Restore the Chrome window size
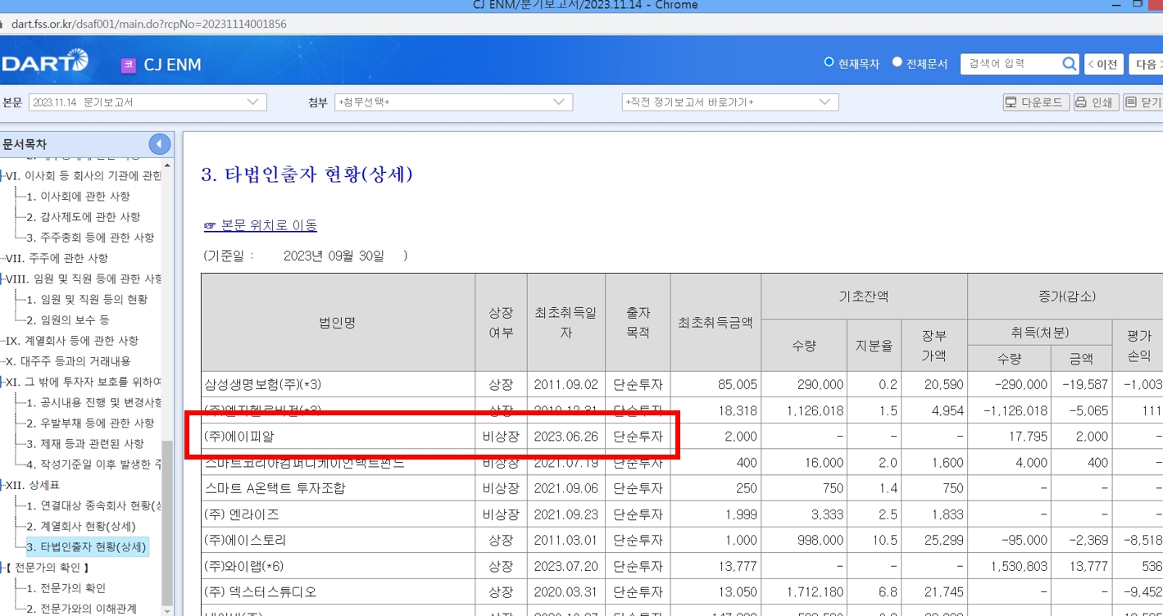This screenshot has width=1163, height=616. pos(1137,4)
